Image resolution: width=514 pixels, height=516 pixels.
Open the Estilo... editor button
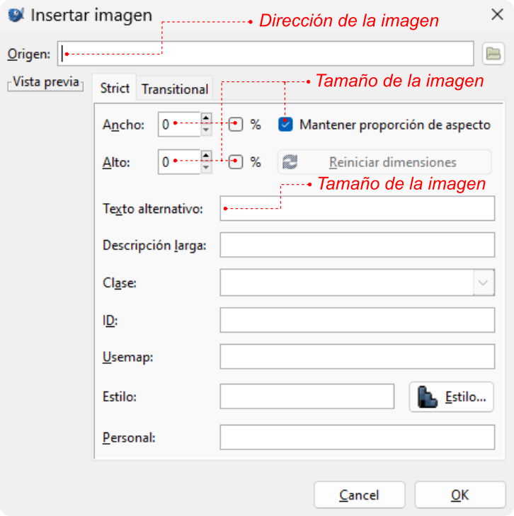451,396
